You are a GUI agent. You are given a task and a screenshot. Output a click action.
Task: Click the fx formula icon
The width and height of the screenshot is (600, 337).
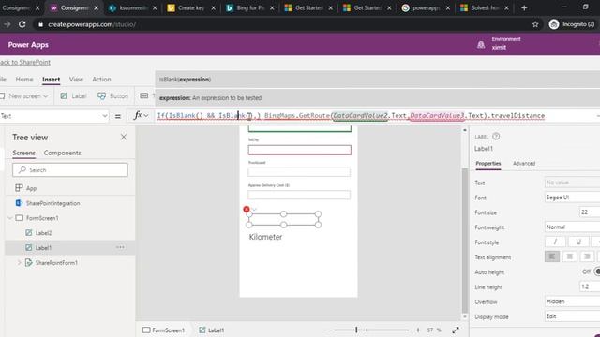(138, 115)
